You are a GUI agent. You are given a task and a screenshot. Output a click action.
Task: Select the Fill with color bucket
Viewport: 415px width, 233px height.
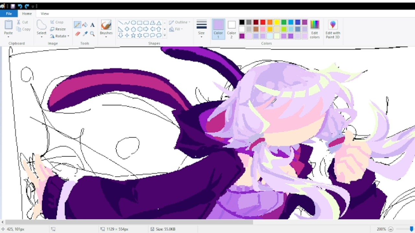(x=85, y=25)
